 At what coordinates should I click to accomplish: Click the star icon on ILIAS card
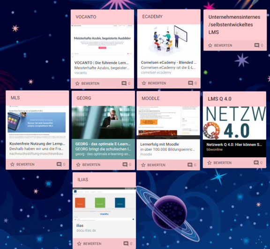[79, 244]
